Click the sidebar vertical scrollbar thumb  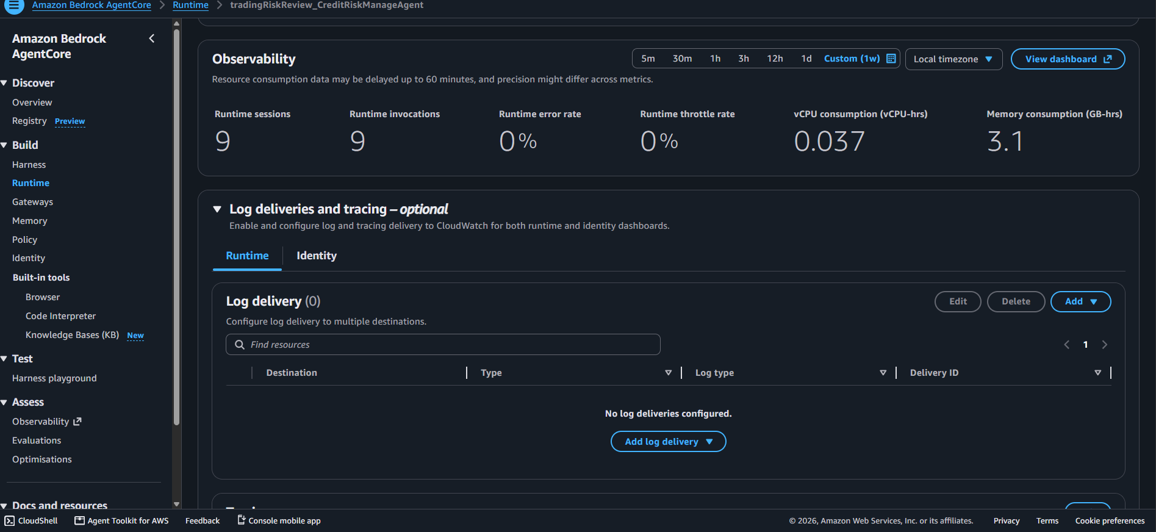(176, 227)
